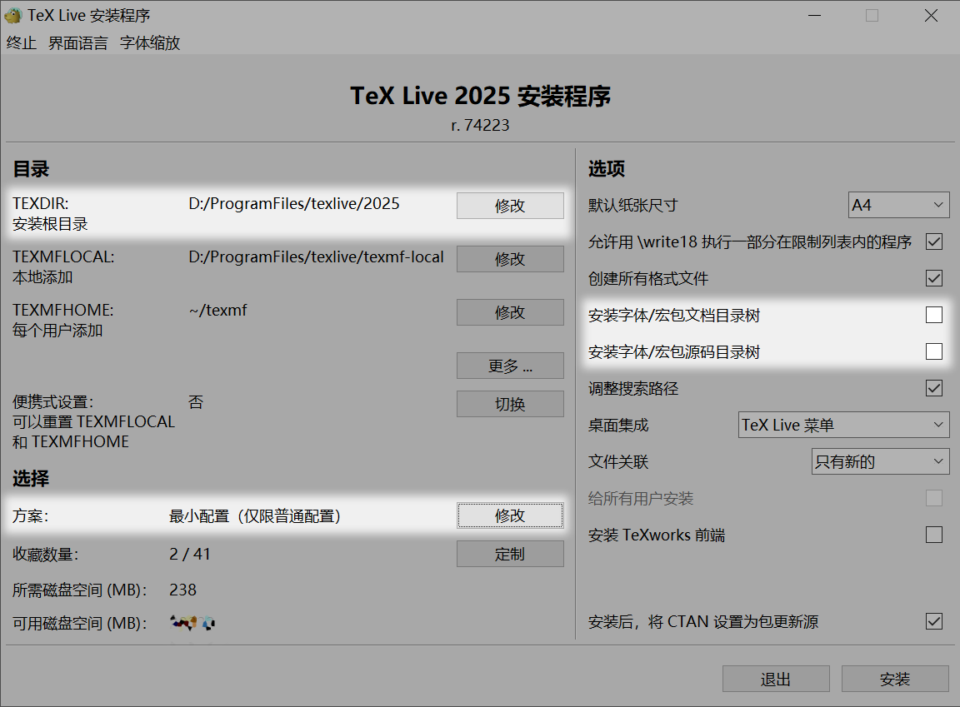Open the 终止 menu
The height and width of the screenshot is (707, 960).
coord(22,43)
